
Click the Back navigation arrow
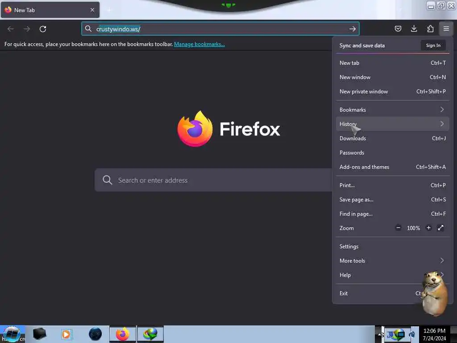click(11, 29)
